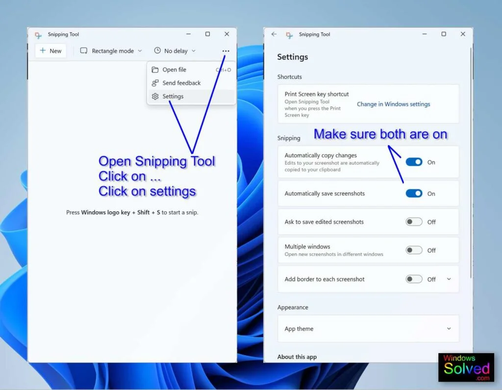Click the Settings page heading

tap(292, 57)
